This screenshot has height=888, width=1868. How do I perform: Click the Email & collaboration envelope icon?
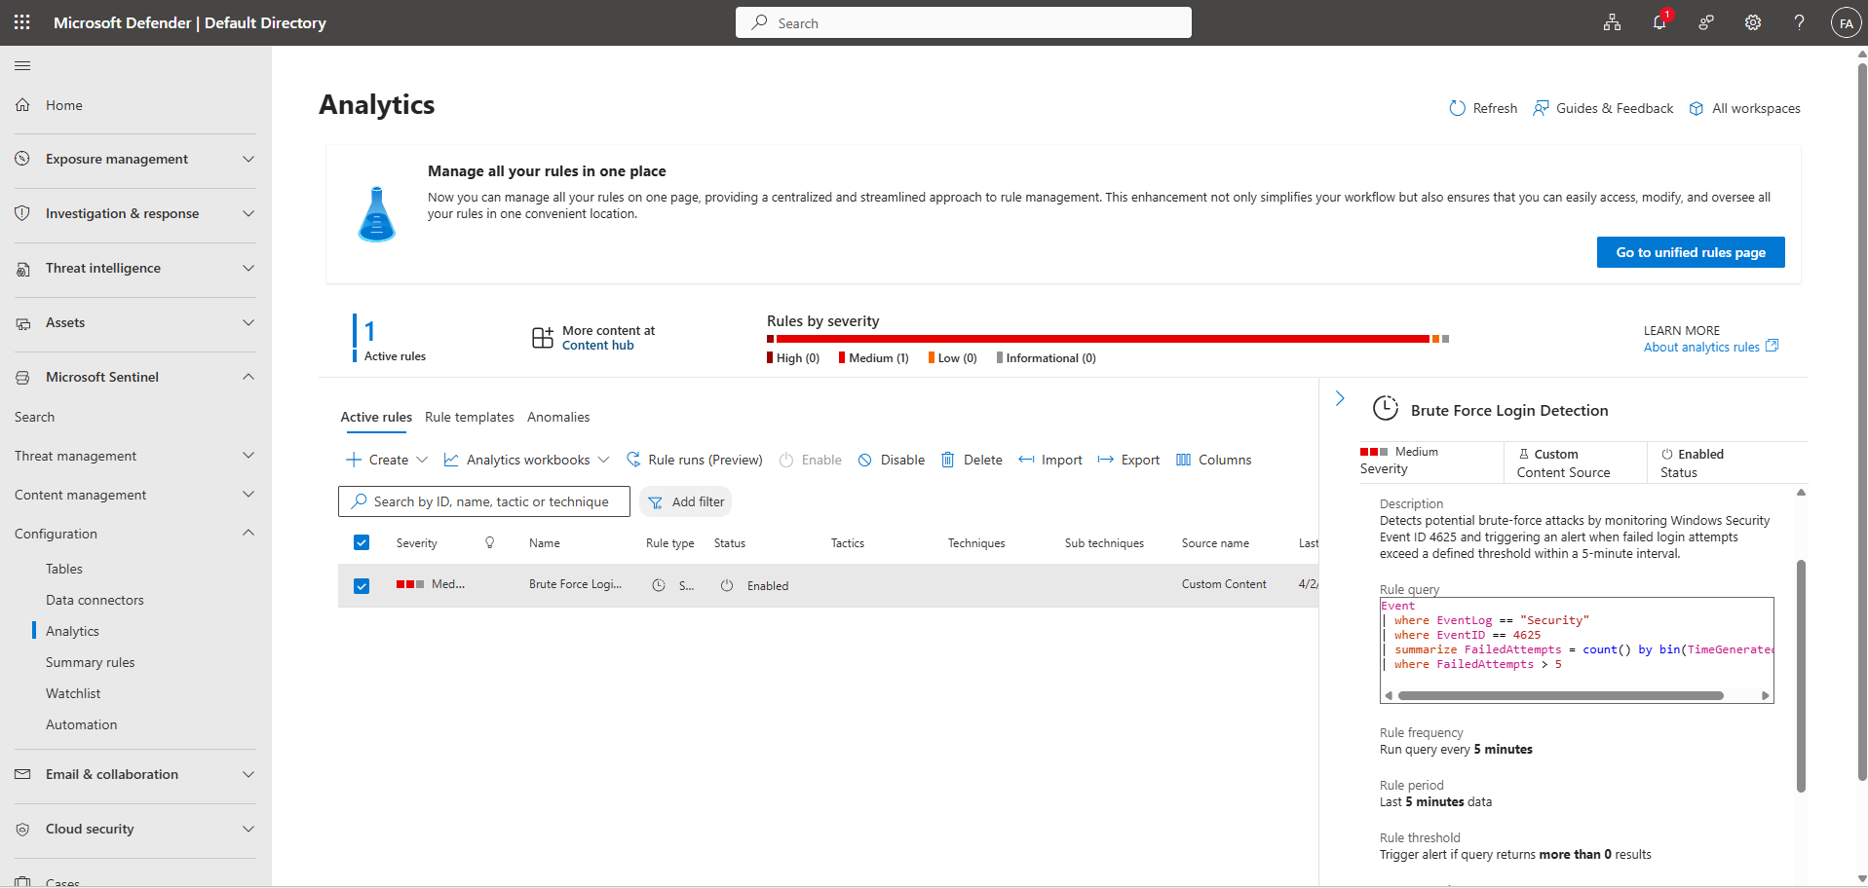coord(22,774)
